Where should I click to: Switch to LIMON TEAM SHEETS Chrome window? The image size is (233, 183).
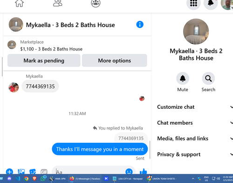coord(162,179)
